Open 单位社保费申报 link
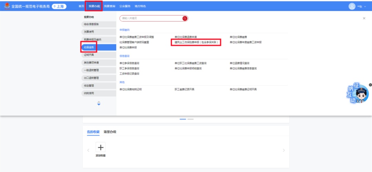Screen dimensions: 372x172 [x=128, y=48]
